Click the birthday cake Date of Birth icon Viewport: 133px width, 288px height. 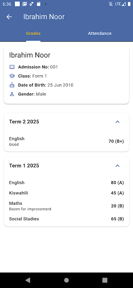pos(12,85)
